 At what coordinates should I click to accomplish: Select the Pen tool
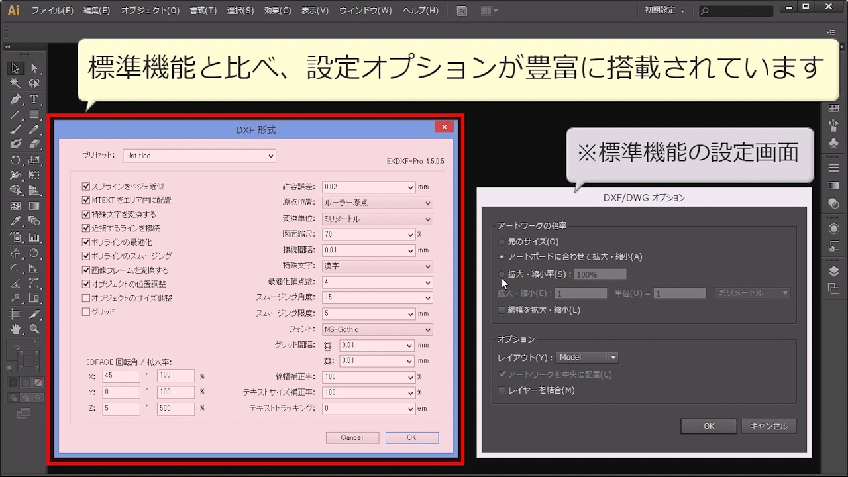(x=15, y=99)
